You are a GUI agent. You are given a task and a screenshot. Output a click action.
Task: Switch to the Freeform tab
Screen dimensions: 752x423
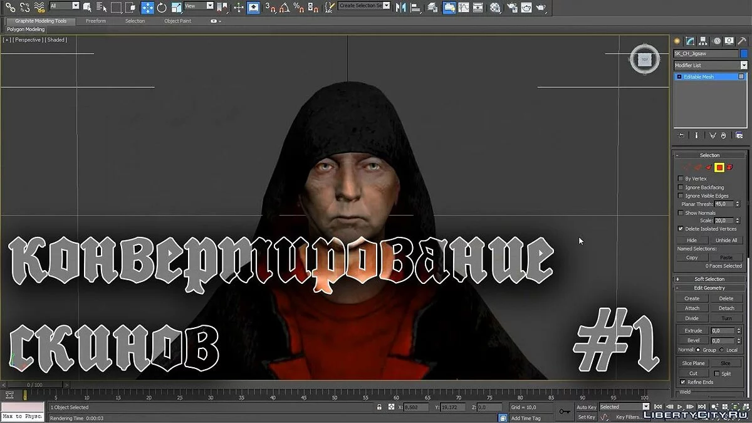[x=96, y=21]
